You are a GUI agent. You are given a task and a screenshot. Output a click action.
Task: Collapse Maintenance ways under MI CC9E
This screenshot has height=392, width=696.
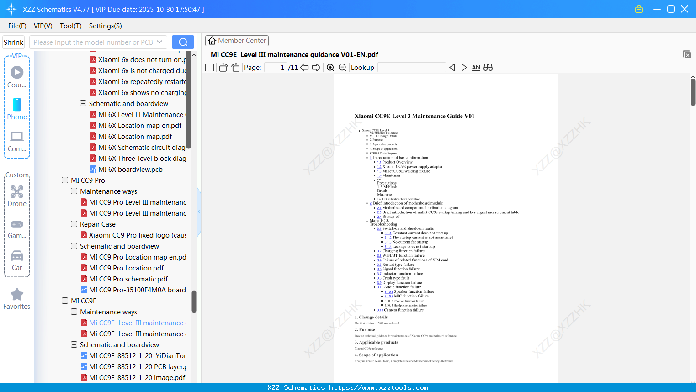tap(74, 312)
